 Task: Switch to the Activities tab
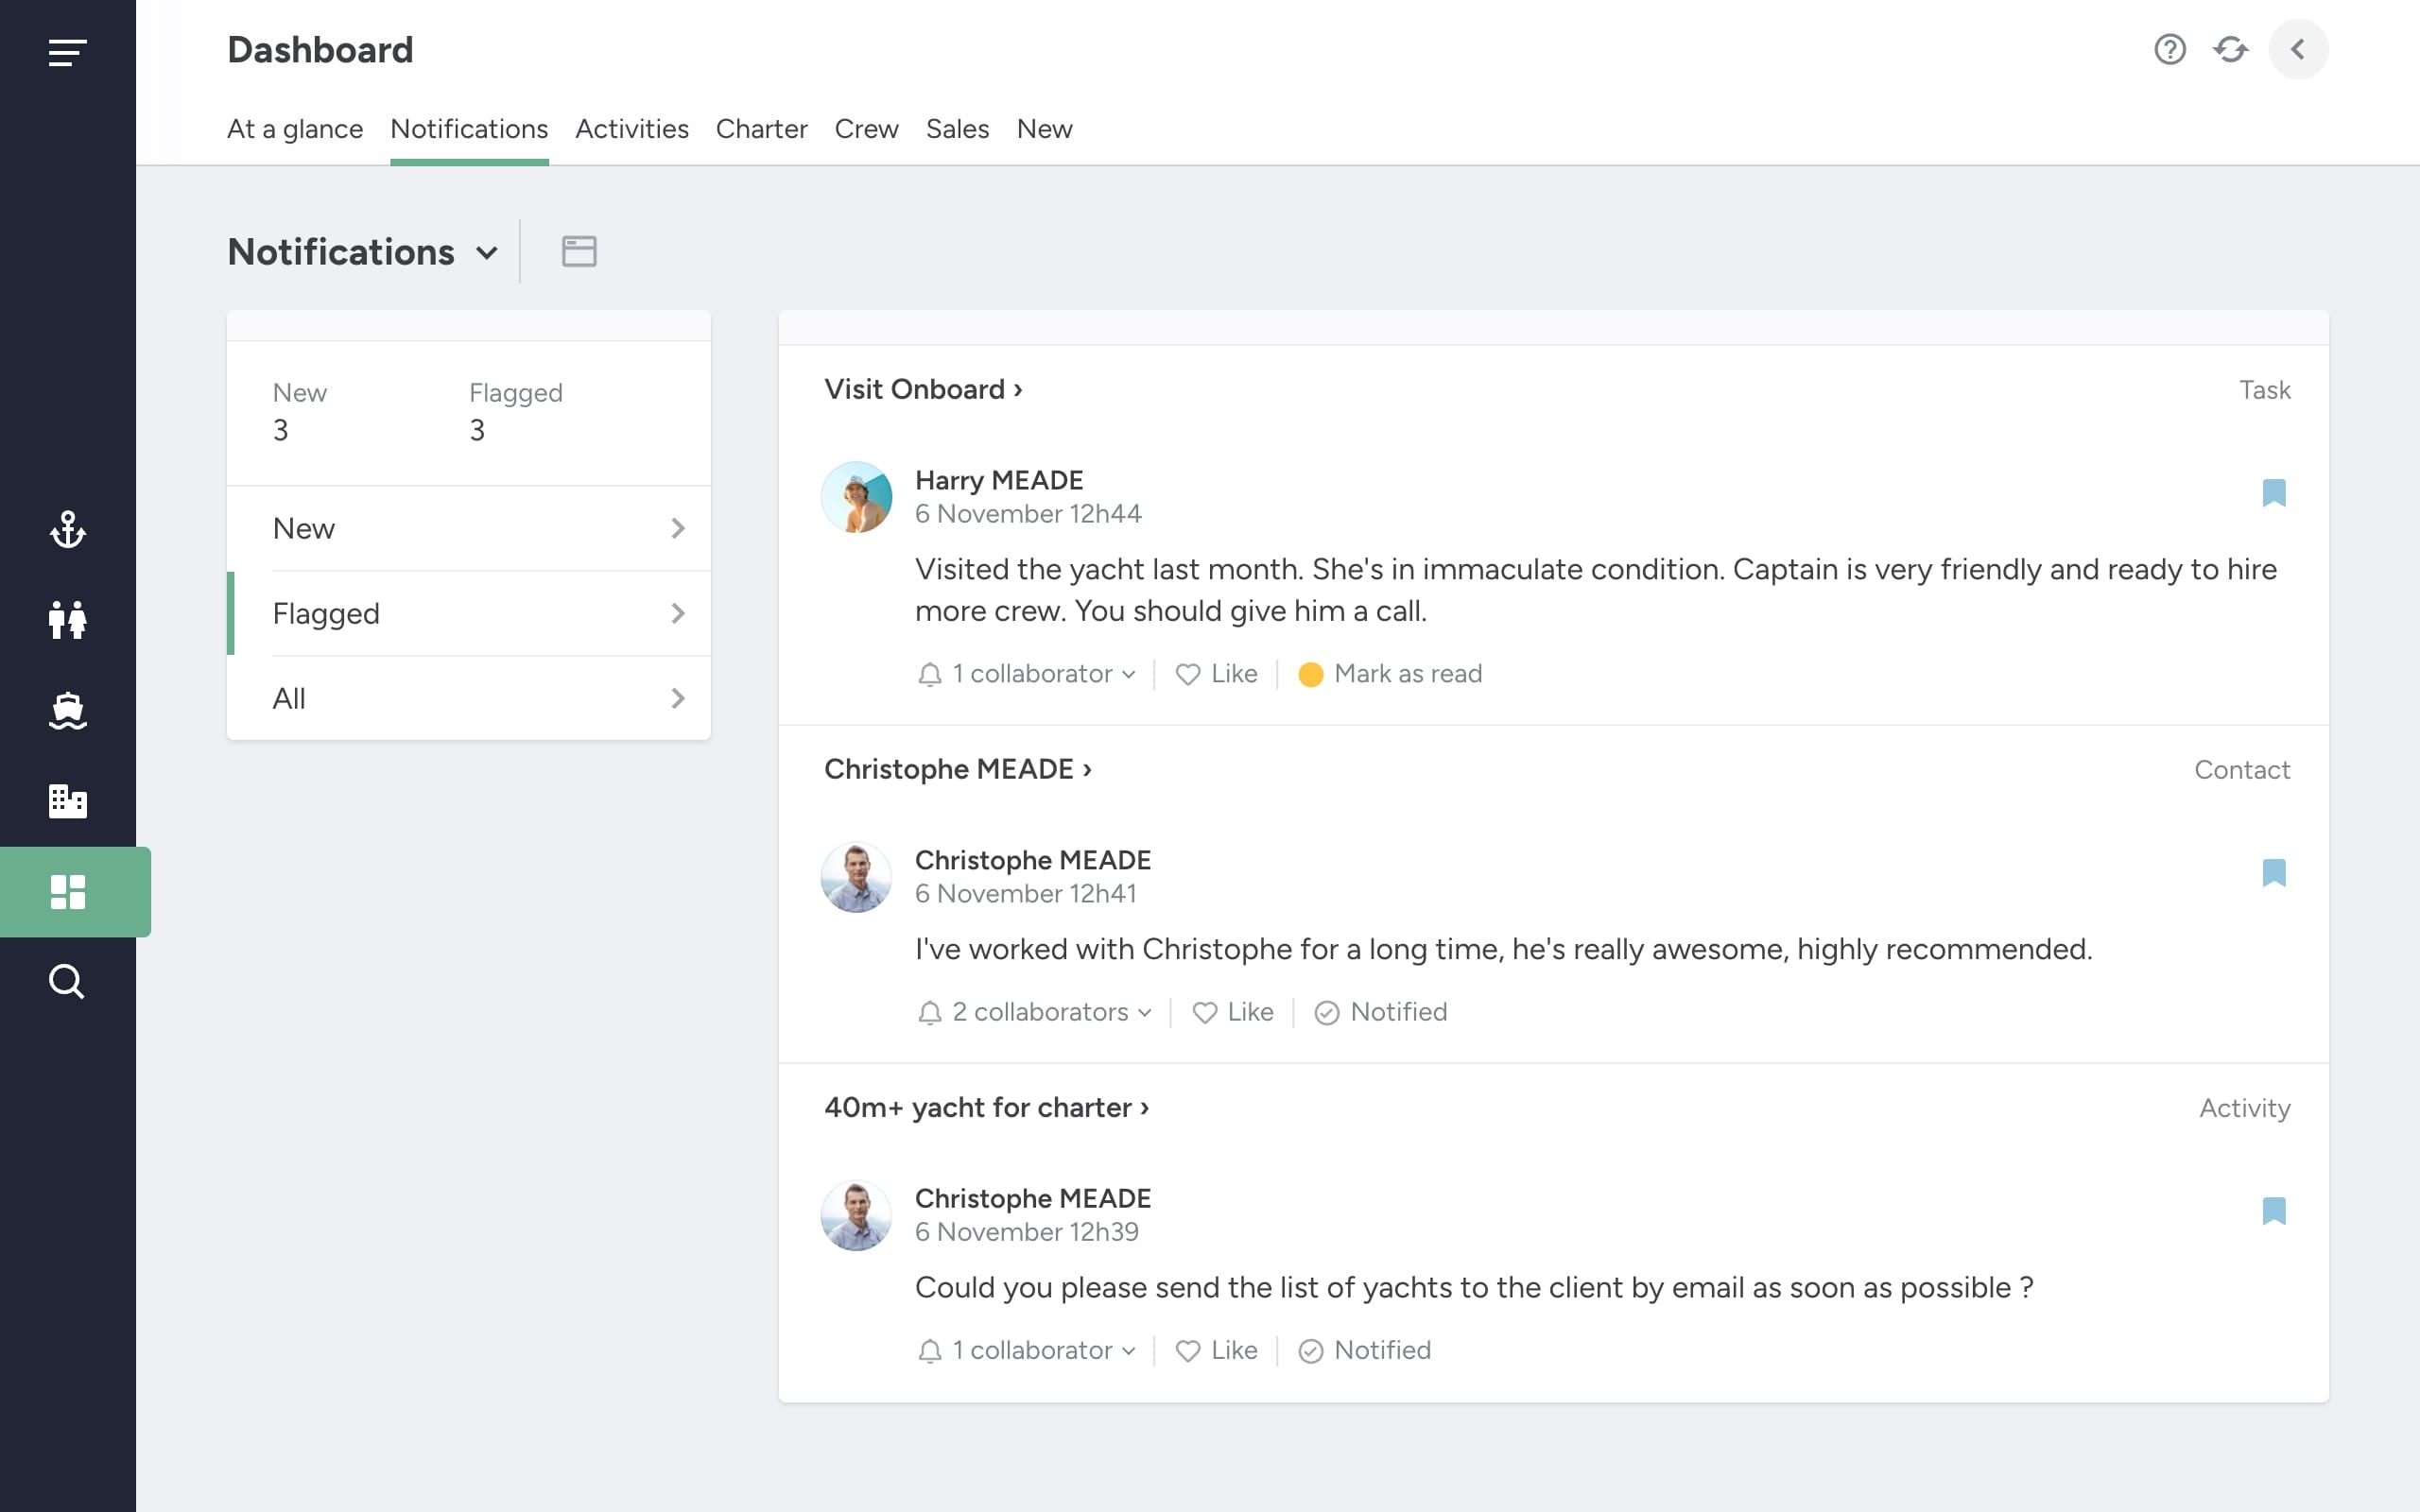pyautogui.click(x=631, y=129)
